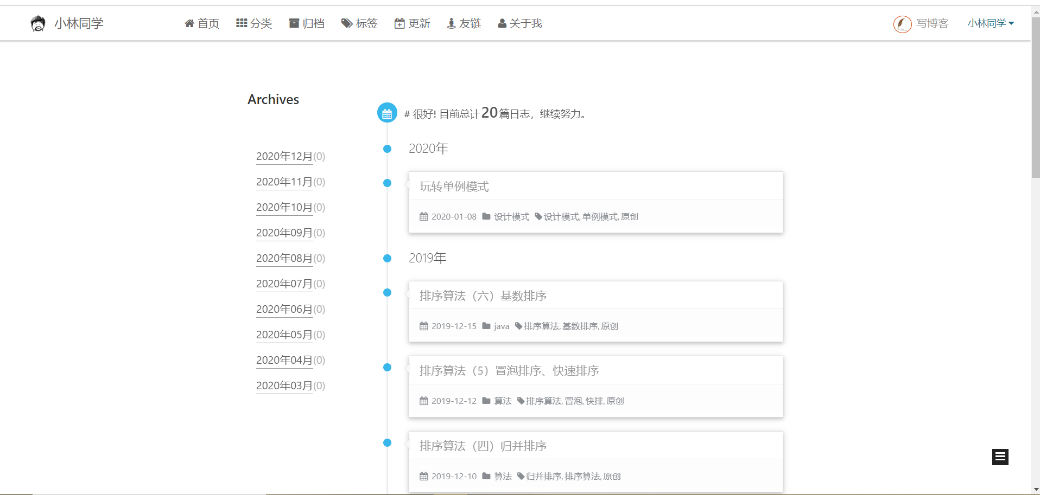
Task: Click the tag icon beside 归并排序, 排序算法
Action: [x=521, y=476]
